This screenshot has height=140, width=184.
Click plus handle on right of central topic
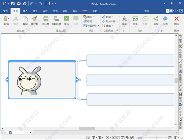[77, 80]
